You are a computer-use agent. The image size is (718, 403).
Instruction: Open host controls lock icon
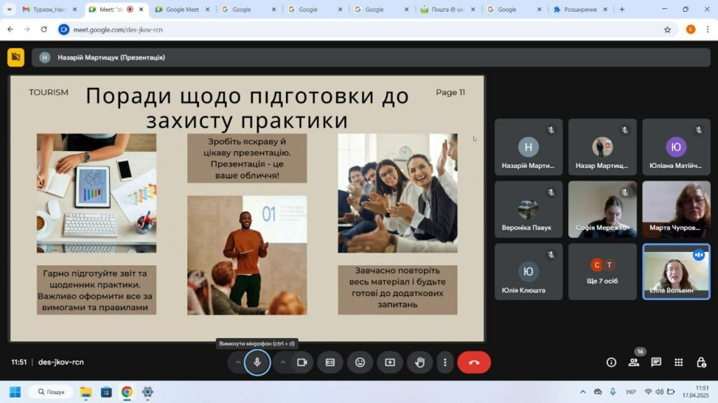click(x=701, y=362)
